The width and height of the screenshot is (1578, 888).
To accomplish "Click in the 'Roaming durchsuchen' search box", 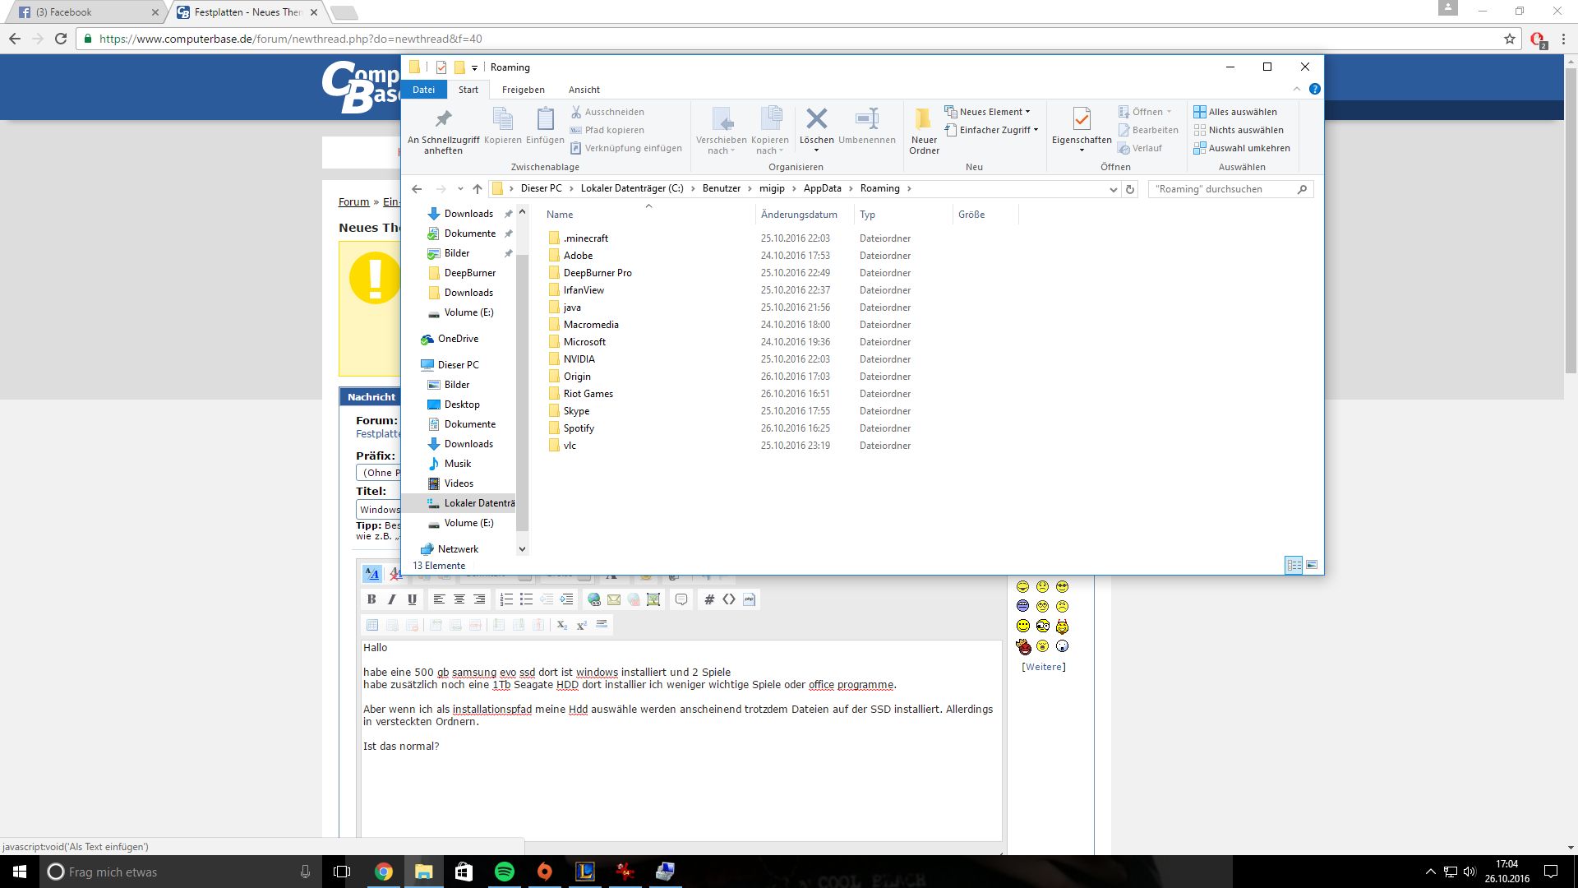I will click(x=1230, y=189).
